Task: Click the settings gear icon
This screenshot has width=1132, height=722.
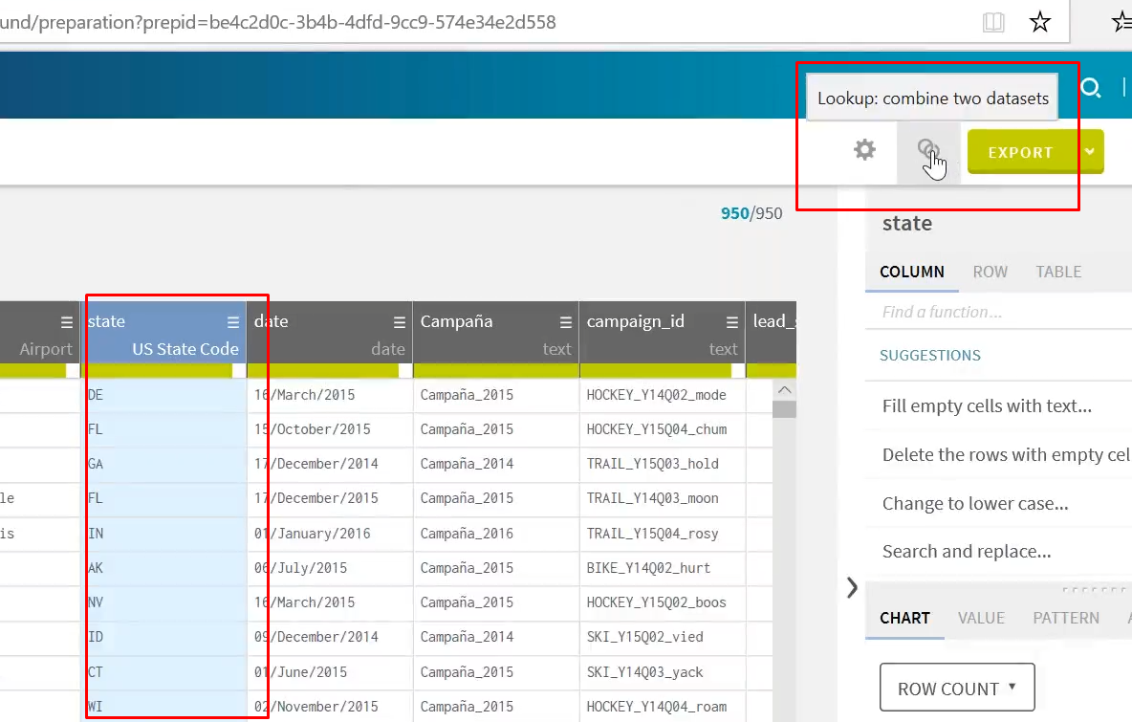Action: click(x=863, y=149)
